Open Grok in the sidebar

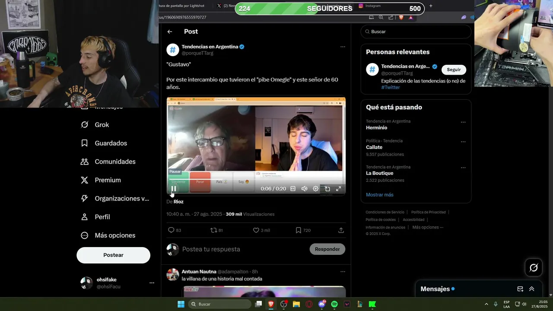95,125
